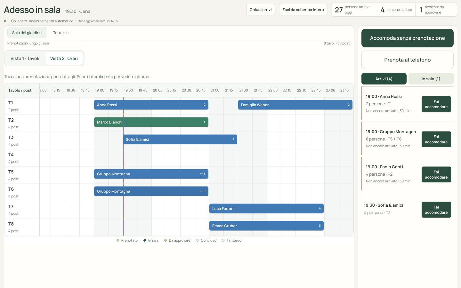Click the T8 table row label
The image size is (461, 288).
click(22, 227)
